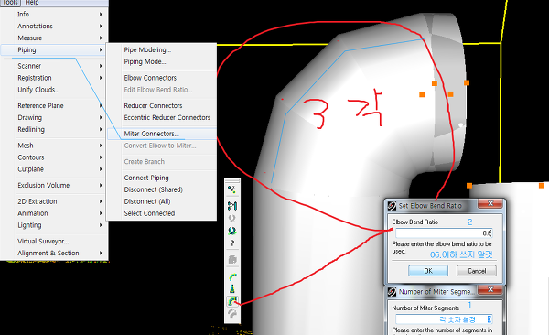Image resolution: width=549 pixels, height=335 pixels.
Task: Click the Elbow Bend Ratio input field
Action: 444,233
